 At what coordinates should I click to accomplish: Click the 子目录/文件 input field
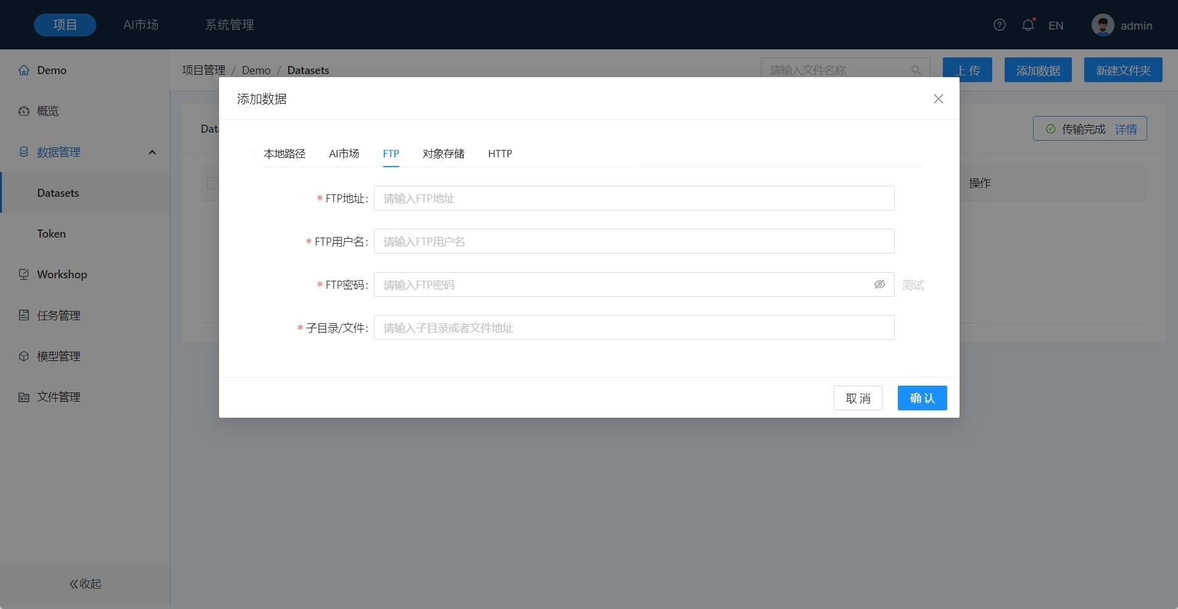634,328
